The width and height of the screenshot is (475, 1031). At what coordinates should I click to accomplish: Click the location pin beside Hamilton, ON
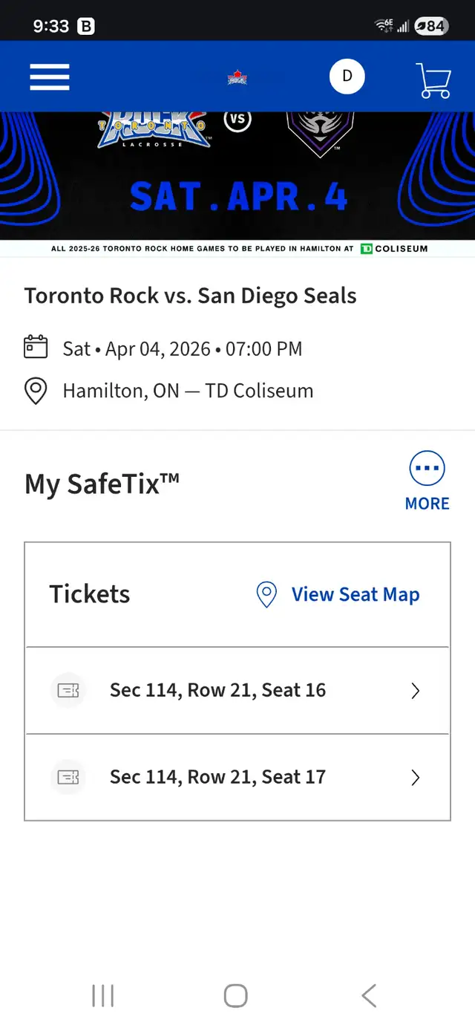coord(35,390)
